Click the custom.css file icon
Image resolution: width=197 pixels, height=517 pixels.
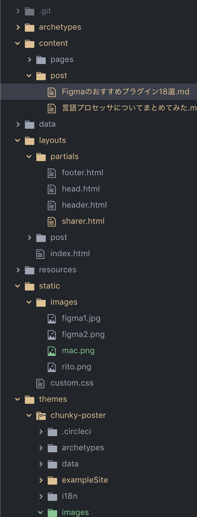(40, 383)
